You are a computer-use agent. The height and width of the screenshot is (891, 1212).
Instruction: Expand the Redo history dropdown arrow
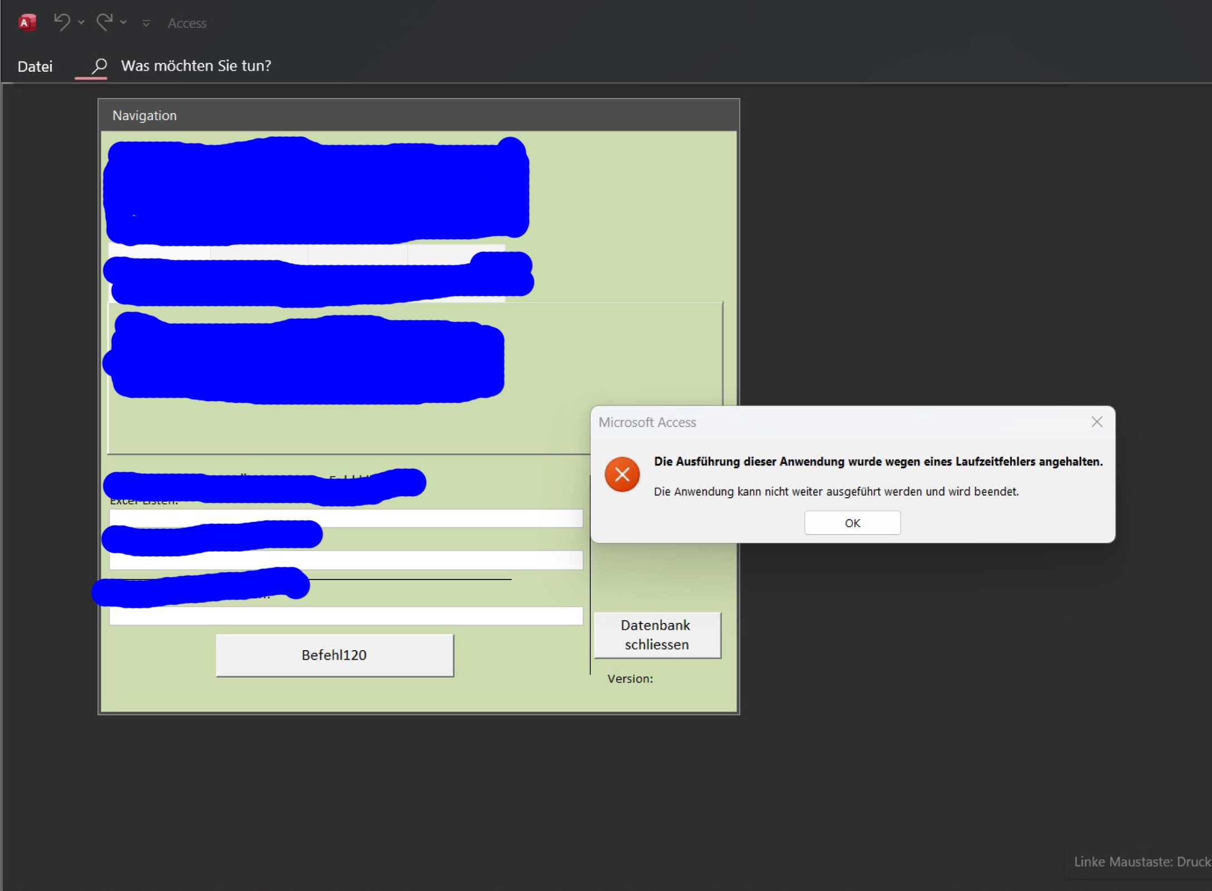[123, 23]
